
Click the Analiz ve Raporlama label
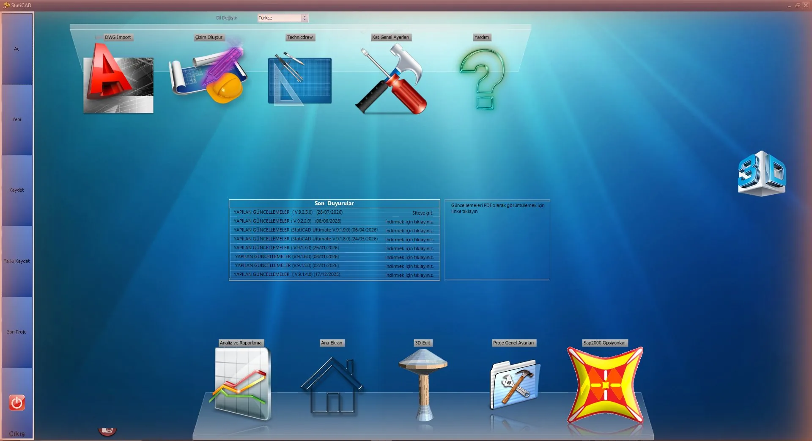click(241, 343)
